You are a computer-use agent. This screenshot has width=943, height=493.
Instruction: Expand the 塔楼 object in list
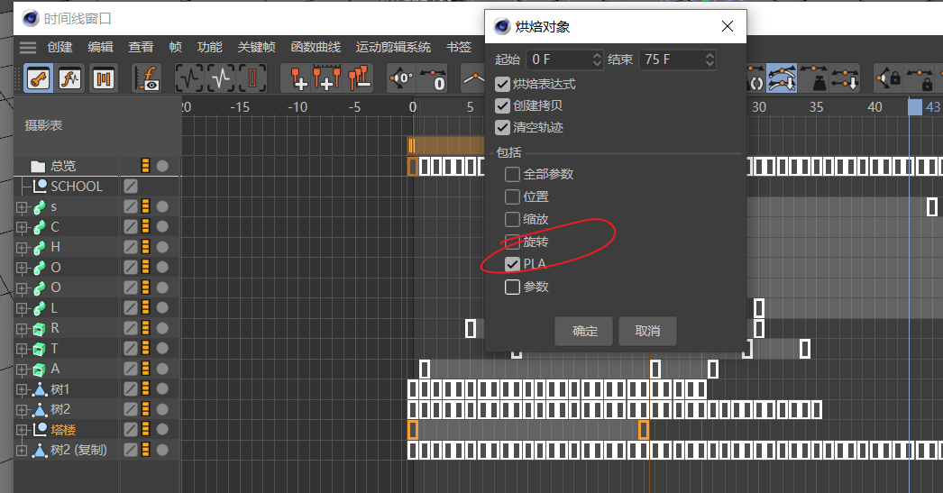(22, 430)
